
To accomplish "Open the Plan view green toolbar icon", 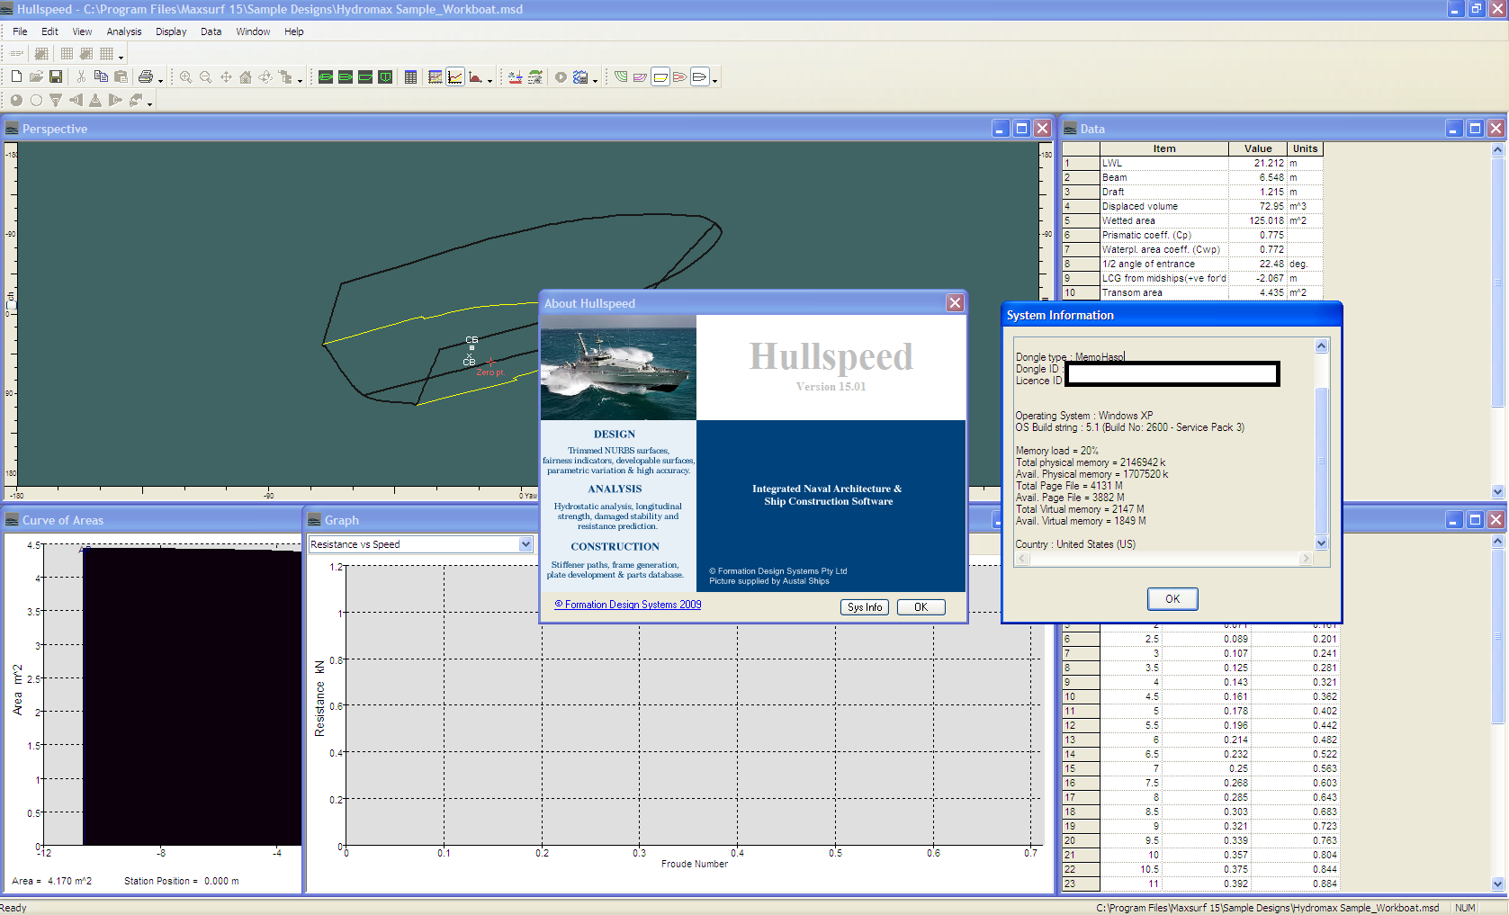I will 346,77.
